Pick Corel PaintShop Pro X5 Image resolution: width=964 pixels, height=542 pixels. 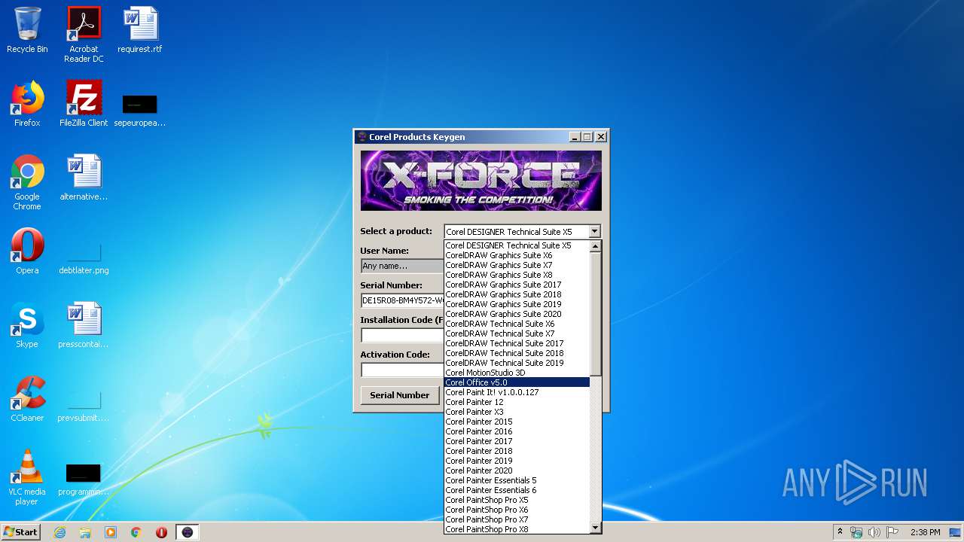(517, 500)
